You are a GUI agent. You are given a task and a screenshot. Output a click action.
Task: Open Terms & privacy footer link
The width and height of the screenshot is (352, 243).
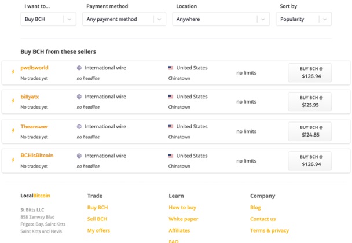click(269, 230)
